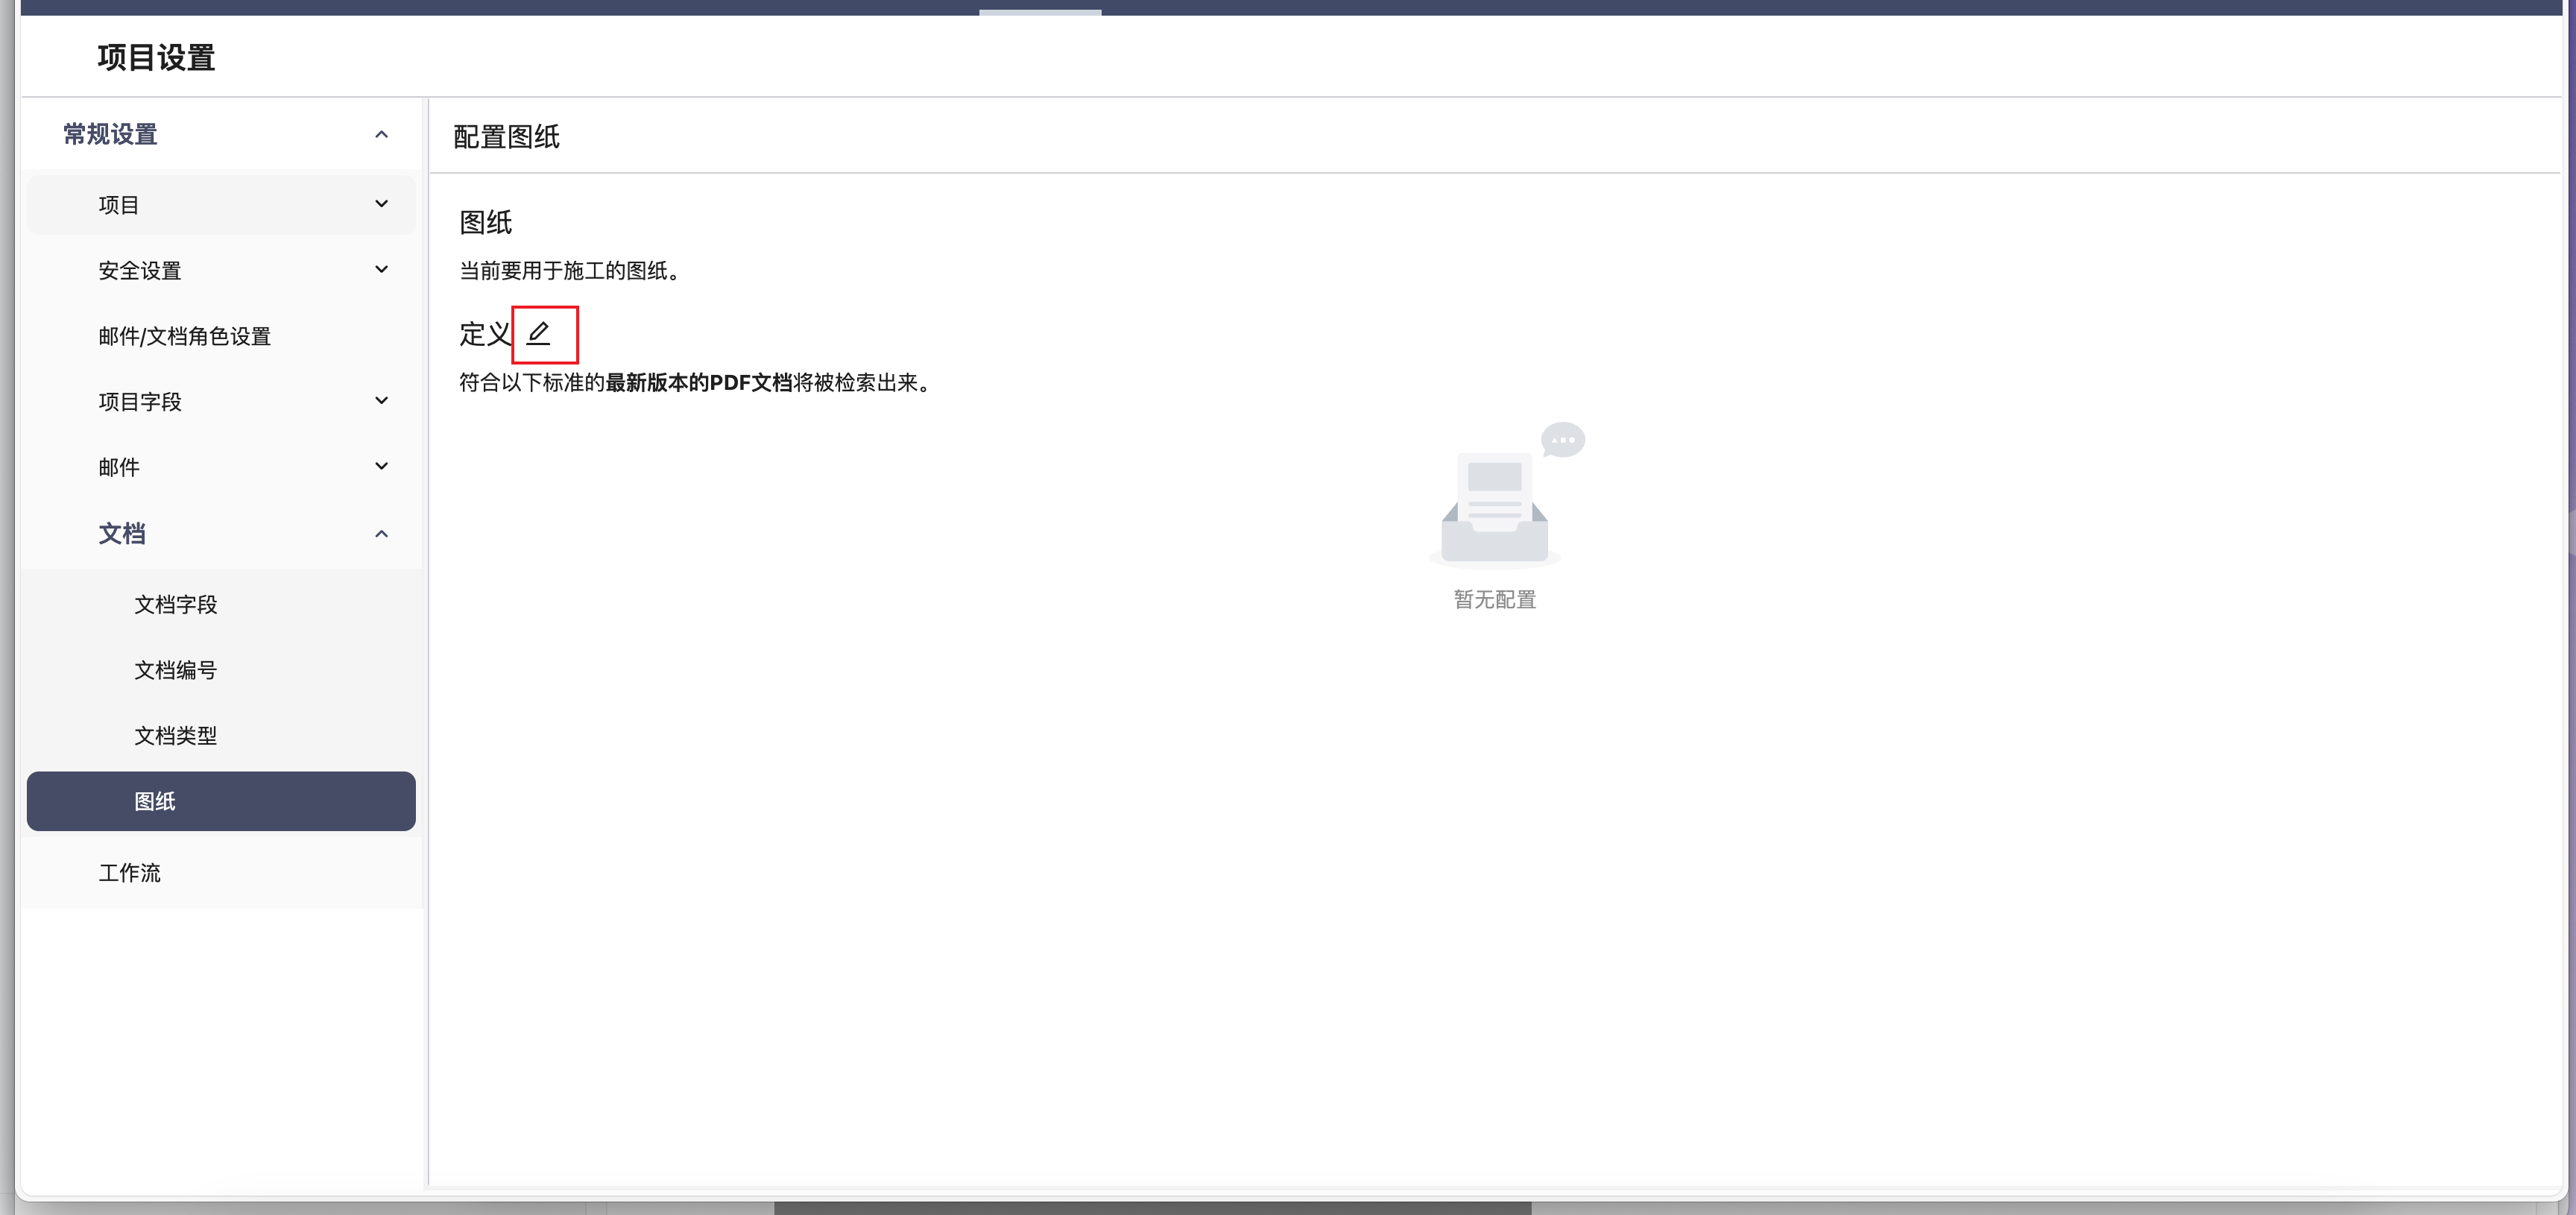This screenshot has height=1215, width=2576.
Task: Click the empty inbox 暂无配置 illustration
Action: (x=1494, y=505)
